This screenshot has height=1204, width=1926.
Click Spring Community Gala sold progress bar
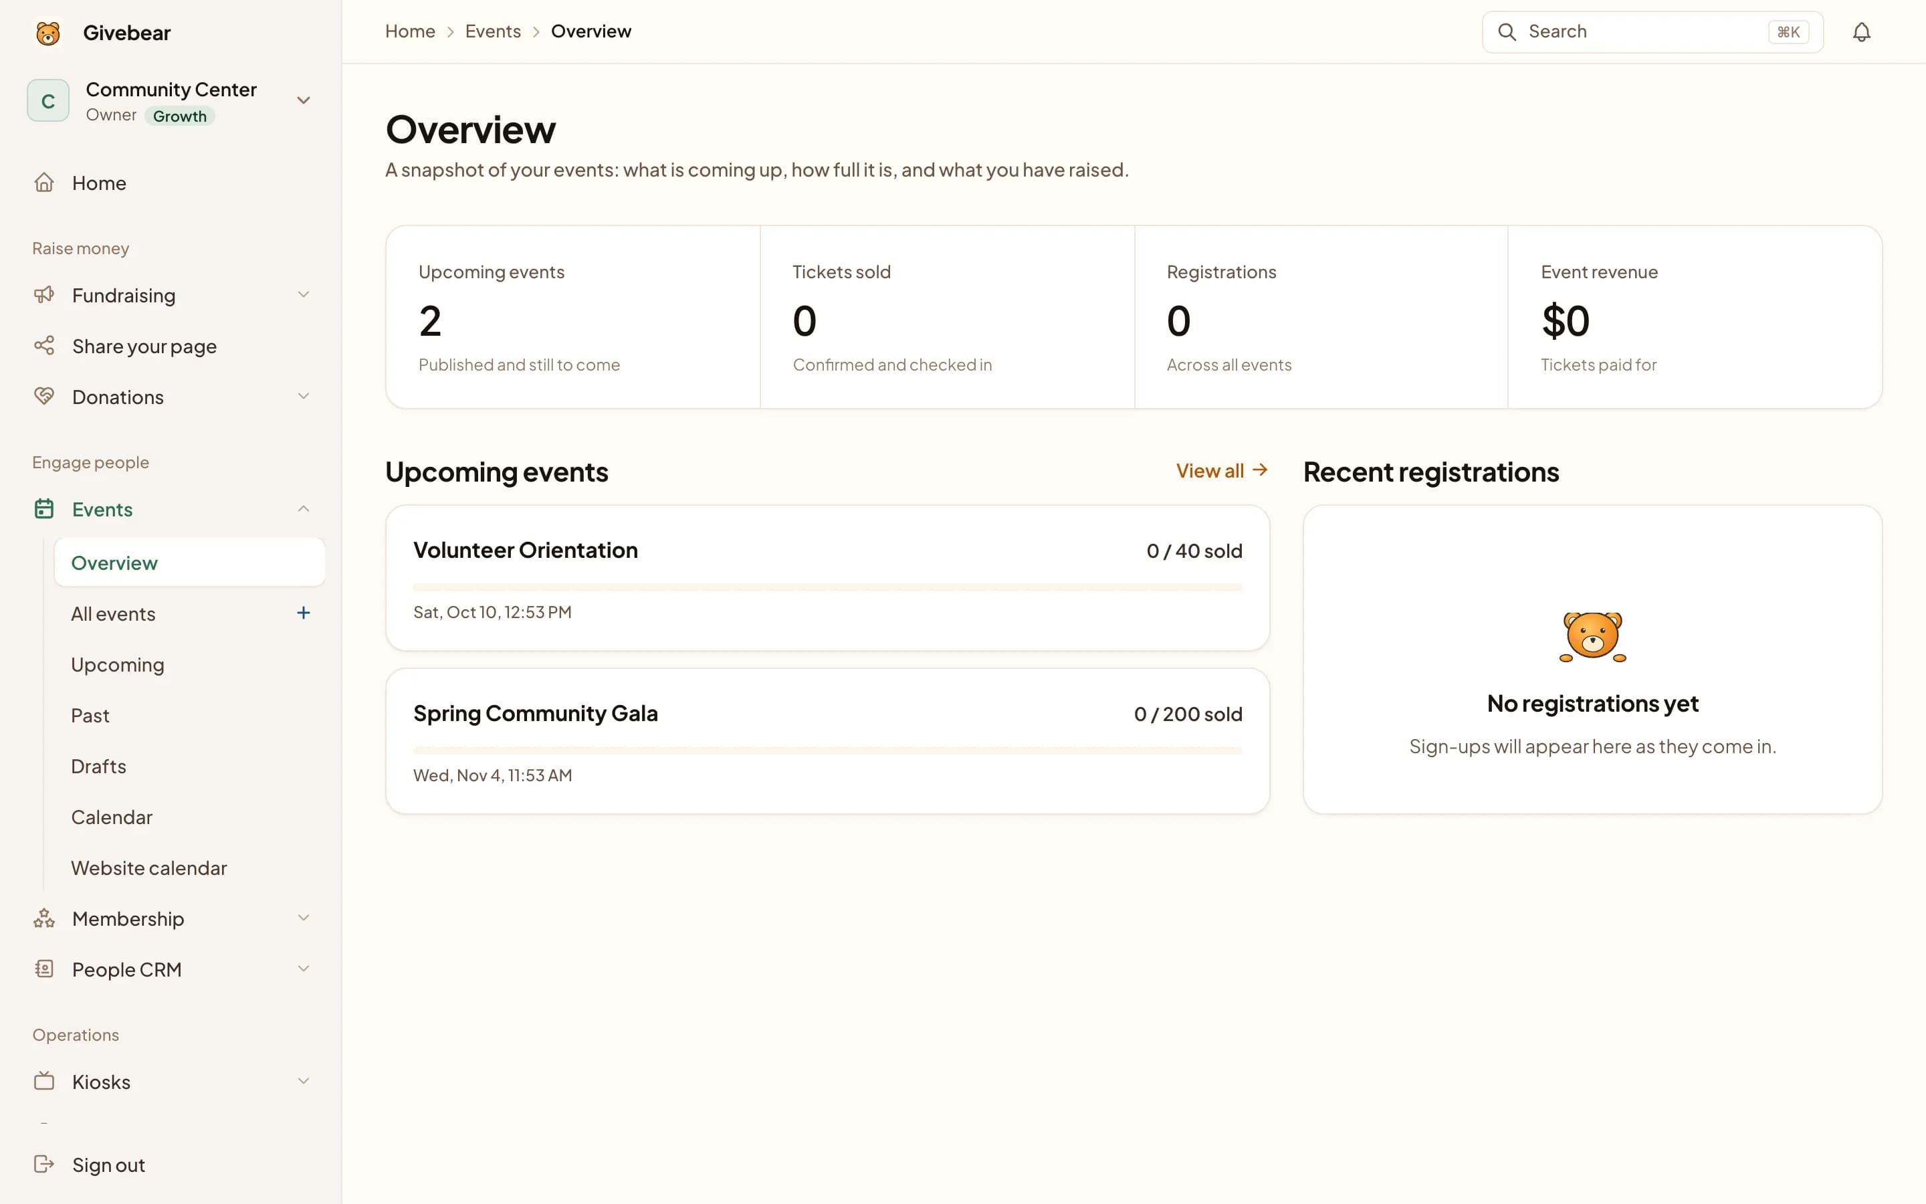coord(827,751)
